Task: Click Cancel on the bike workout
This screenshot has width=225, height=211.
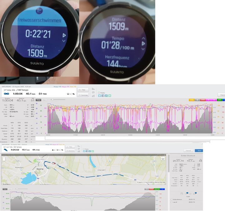Action: (222, 95)
